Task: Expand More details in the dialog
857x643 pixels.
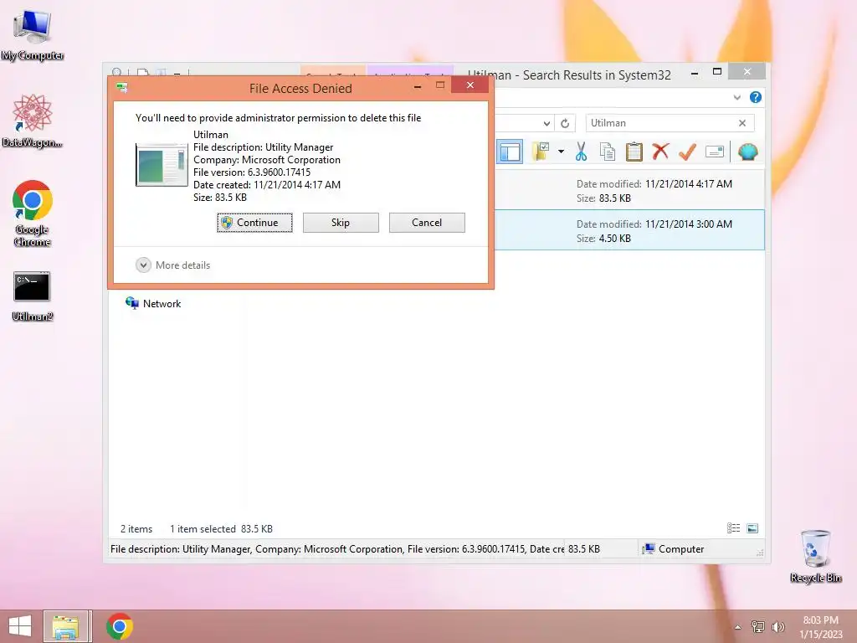Action: pos(173,265)
